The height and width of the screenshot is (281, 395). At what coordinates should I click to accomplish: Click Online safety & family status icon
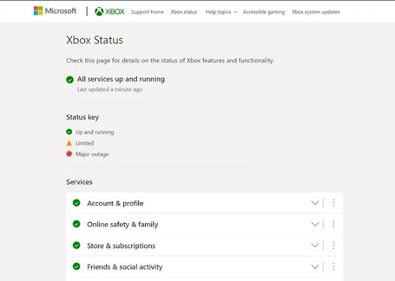point(77,224)
